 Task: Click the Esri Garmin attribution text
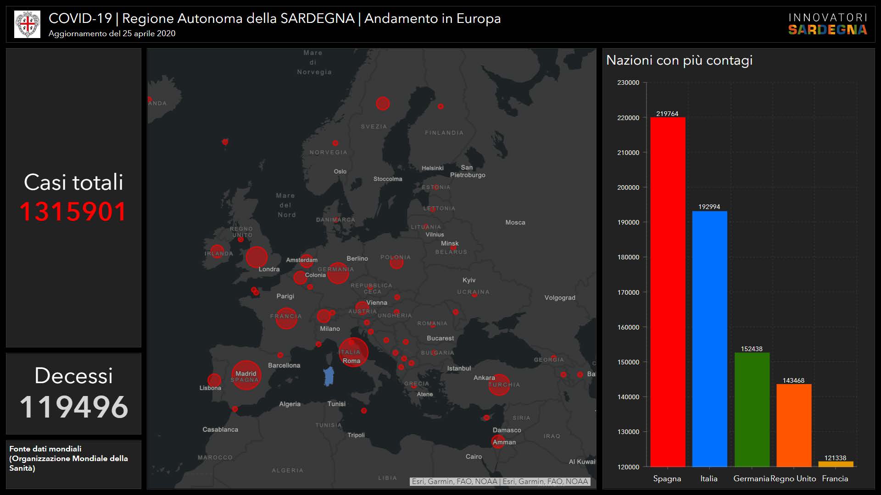500,481
